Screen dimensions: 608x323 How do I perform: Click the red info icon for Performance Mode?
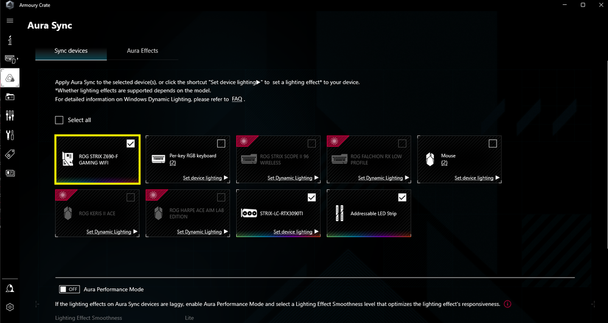[x=507, y=304]
